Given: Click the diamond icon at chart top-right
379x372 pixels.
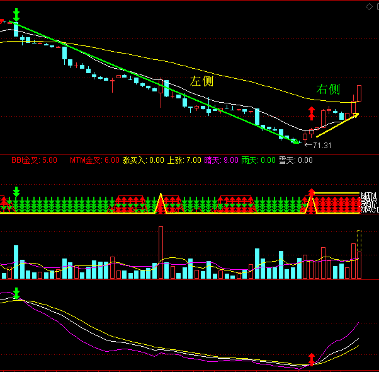Looking at the screenshot, I should [369, 7].
